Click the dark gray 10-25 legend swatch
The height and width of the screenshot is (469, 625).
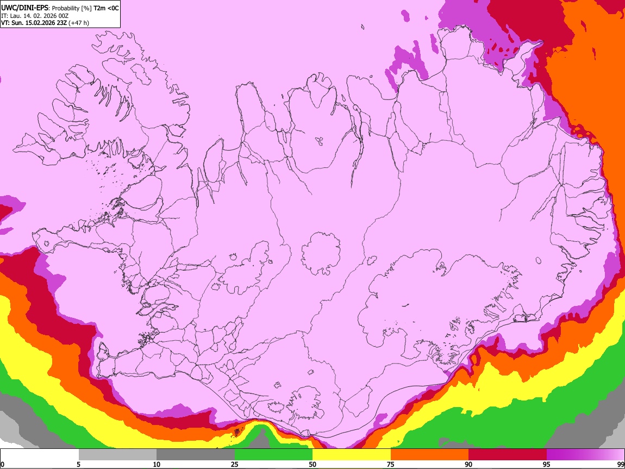click(x=196, y=454)
